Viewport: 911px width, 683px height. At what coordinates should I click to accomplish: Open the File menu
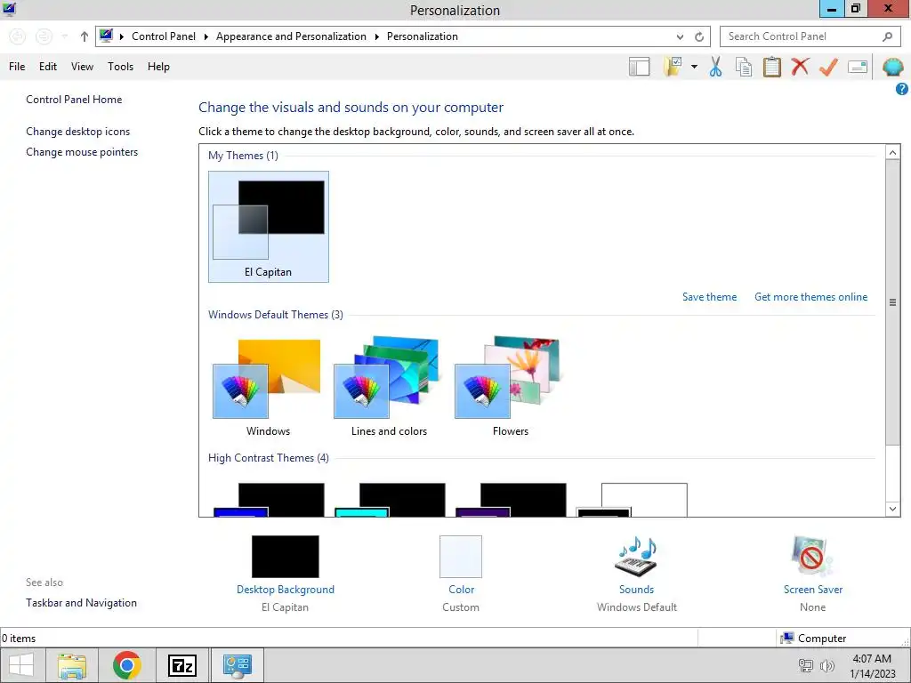point(17,67)
